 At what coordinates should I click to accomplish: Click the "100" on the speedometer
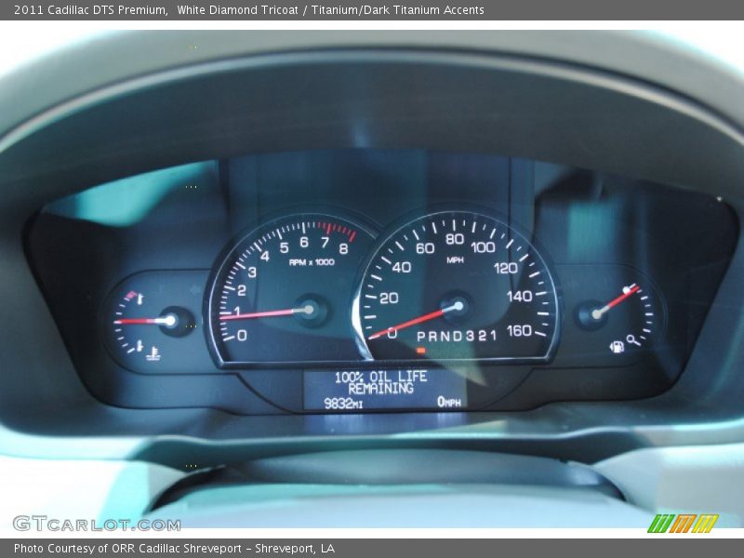[483, 247]
